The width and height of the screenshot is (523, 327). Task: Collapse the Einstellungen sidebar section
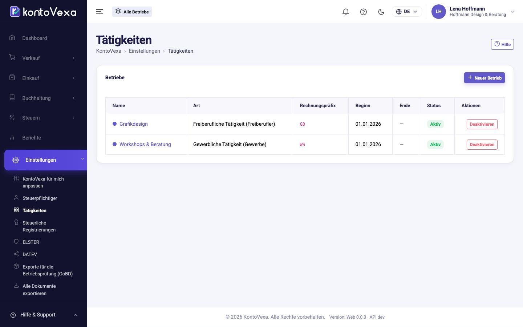coord(46,160)
